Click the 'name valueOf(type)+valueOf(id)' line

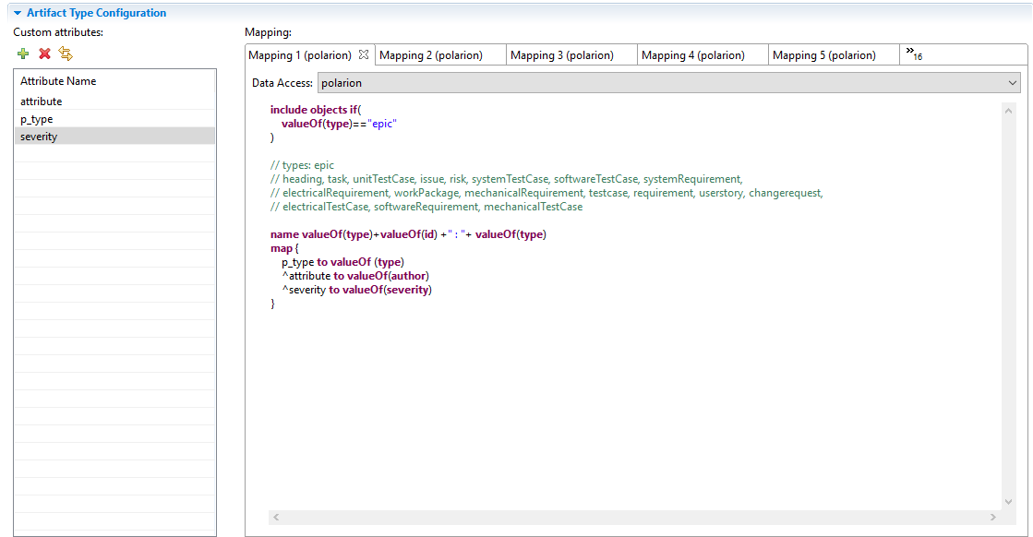pos(408,234)
